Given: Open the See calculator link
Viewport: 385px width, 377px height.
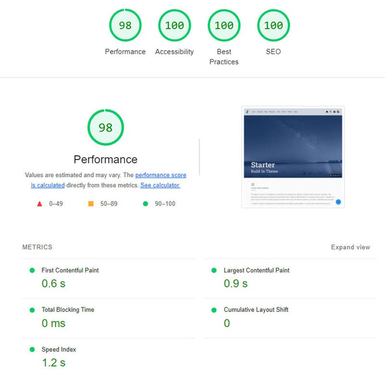Looking at the screenshot, I should coord(159,185).
